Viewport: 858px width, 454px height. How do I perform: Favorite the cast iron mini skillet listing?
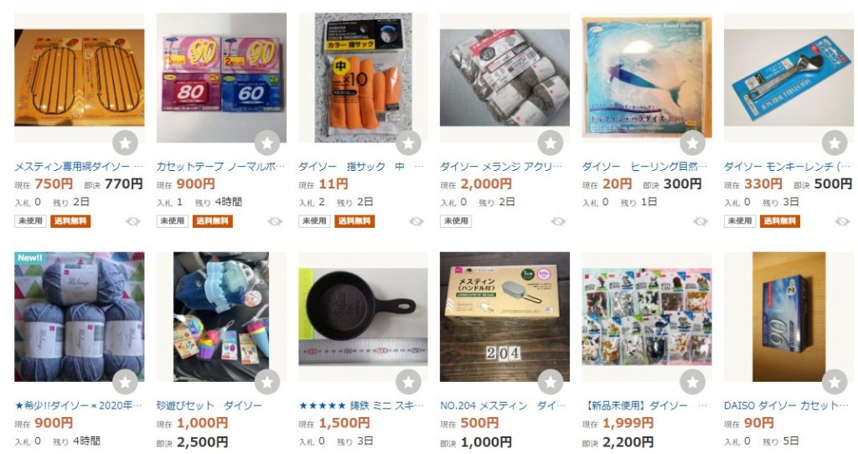[x=409, y=382]
